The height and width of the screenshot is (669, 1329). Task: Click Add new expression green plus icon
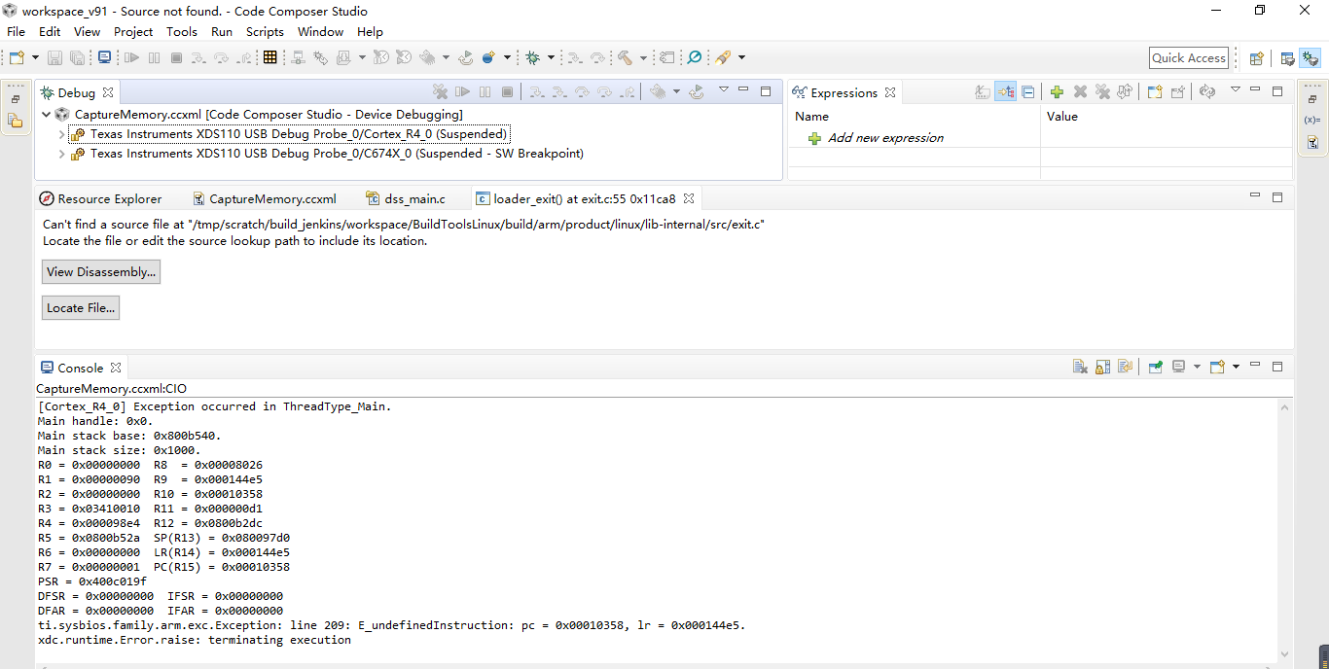[x=1057, y=92]
